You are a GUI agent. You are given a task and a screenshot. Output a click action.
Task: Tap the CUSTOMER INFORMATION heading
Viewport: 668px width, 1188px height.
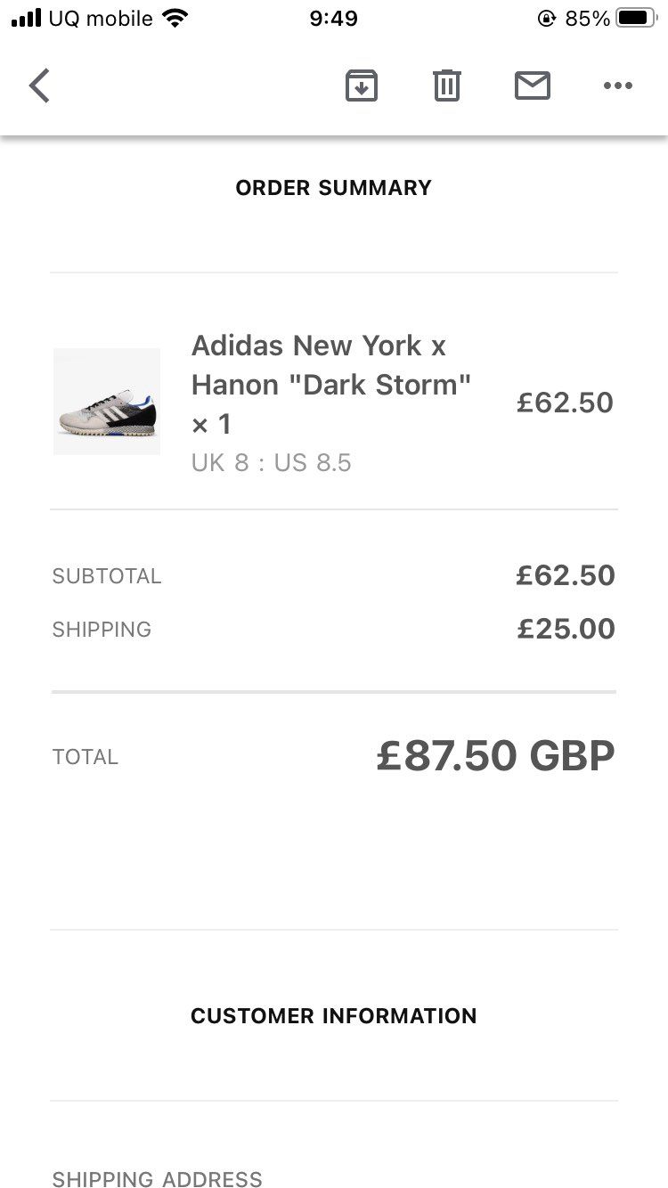click(x=334, y=1016)
